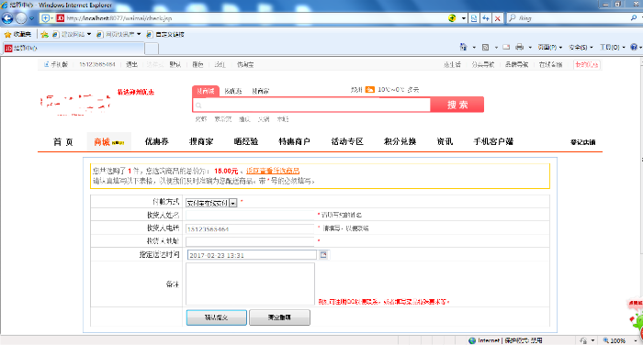This screenshot has height=345, width=643.
Task: Click the 退出 logout link
Action: click(x=131, y=65)
